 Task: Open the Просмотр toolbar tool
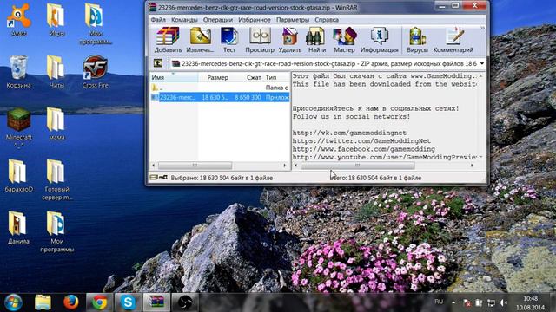pyautogui.click(x=260, y=41)
